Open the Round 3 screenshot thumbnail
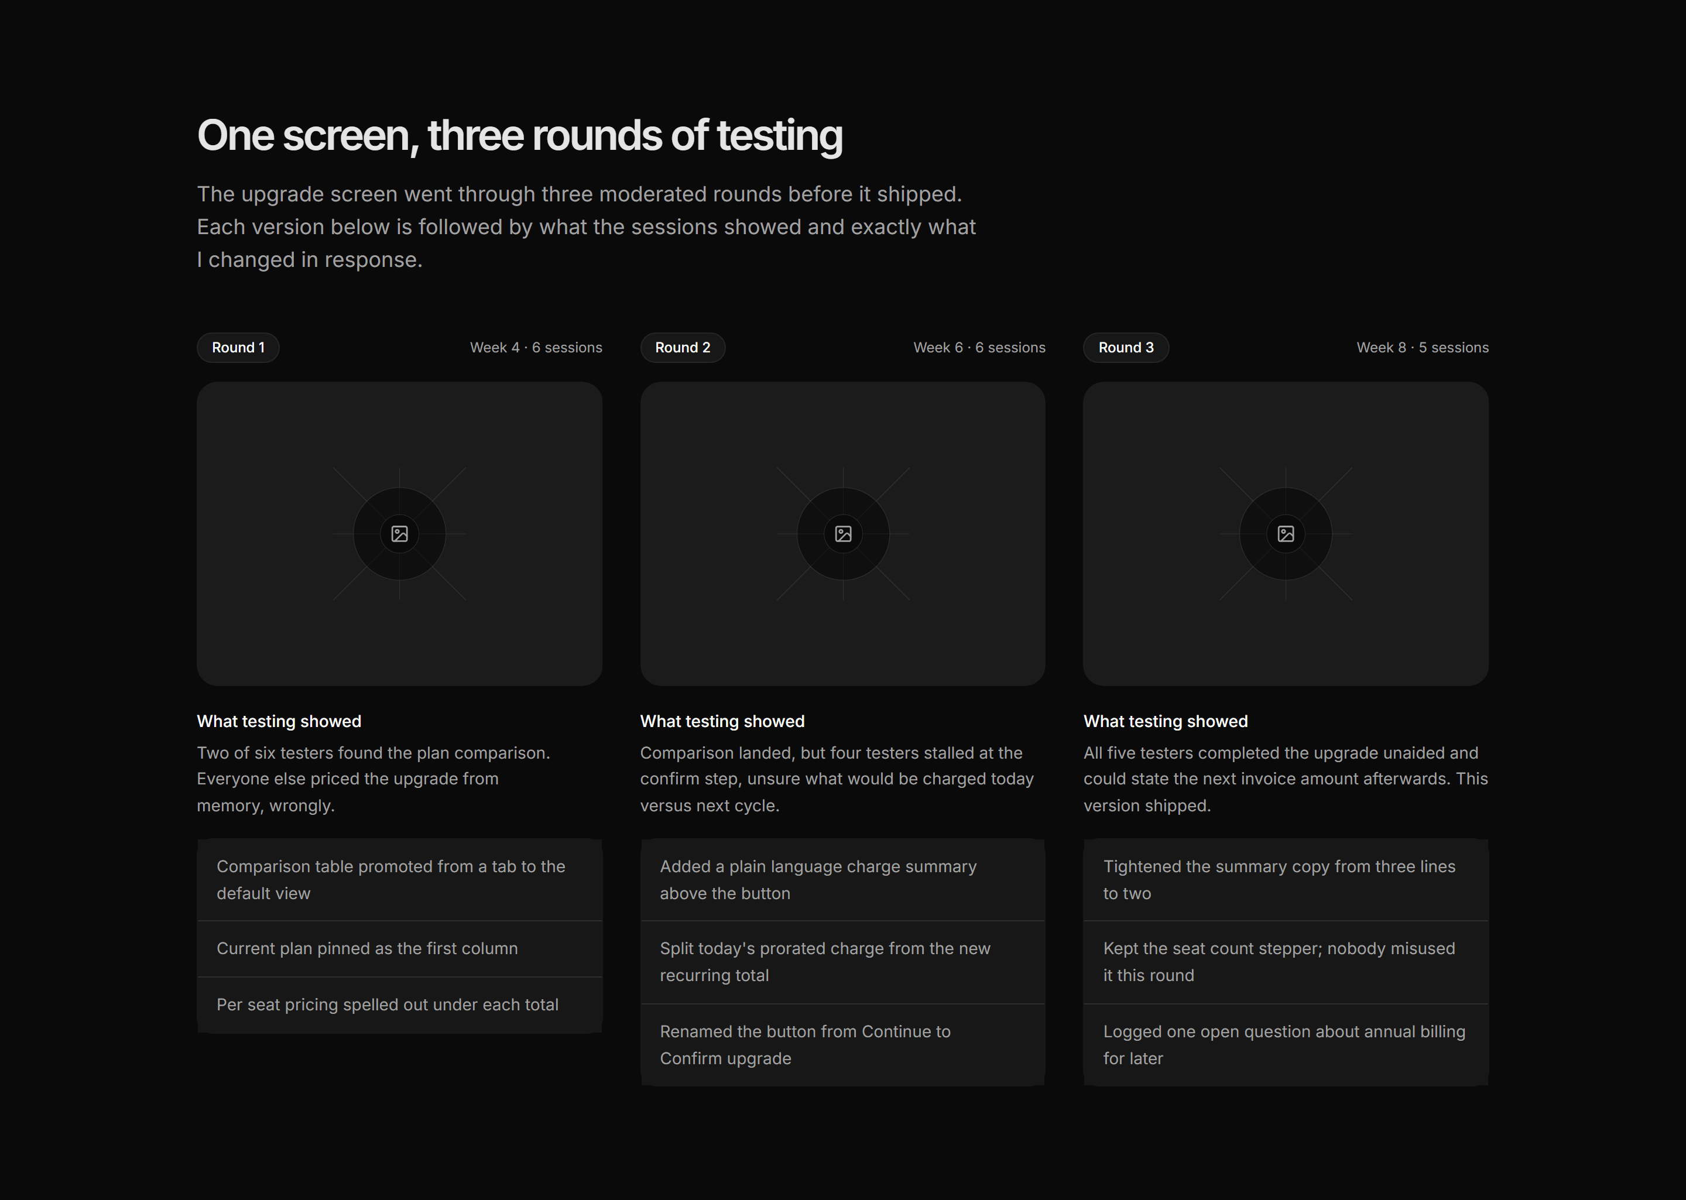The height and width of the screenshot is (1200, 1686). [x=1286, y=533]
